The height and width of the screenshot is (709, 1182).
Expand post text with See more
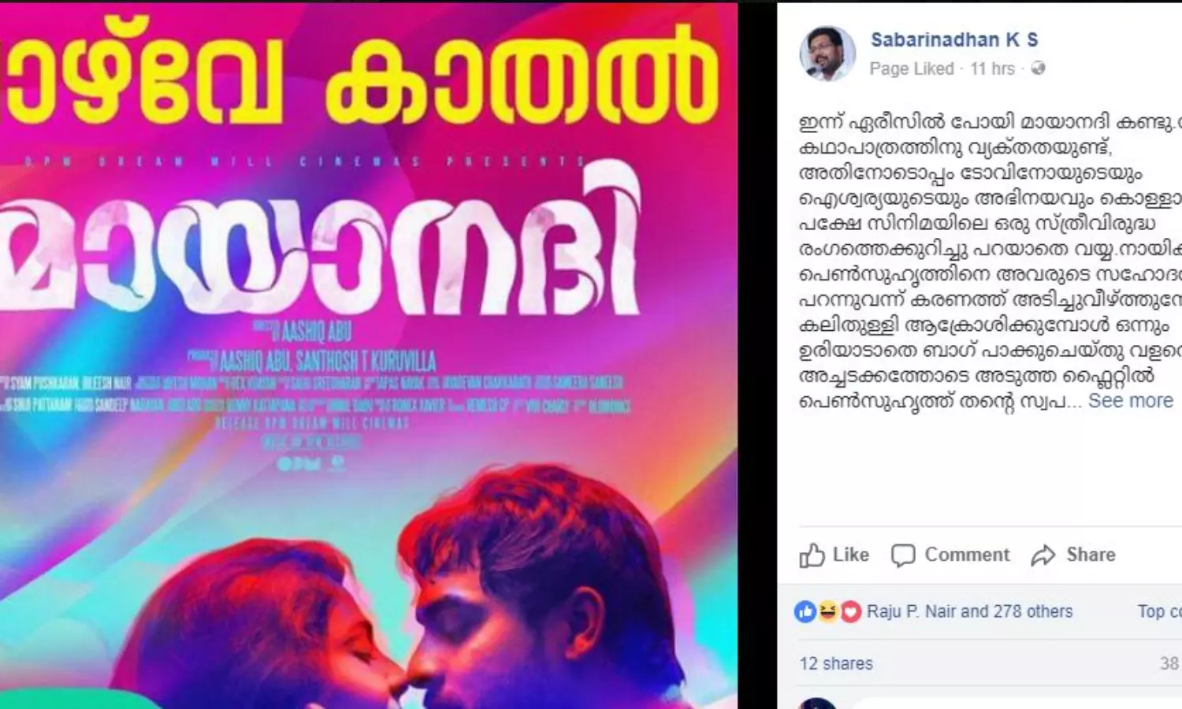pyautogui.click(x=1131, y=401)
